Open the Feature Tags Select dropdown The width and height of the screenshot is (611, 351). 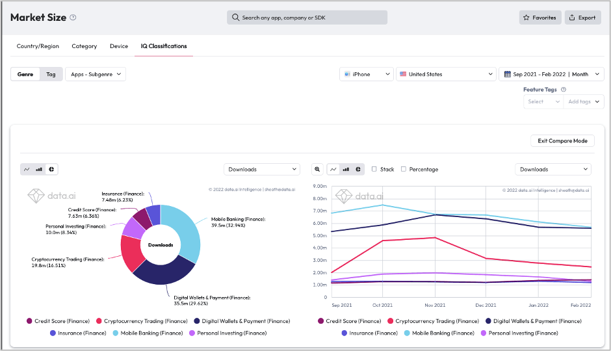[x=543, y=101]
